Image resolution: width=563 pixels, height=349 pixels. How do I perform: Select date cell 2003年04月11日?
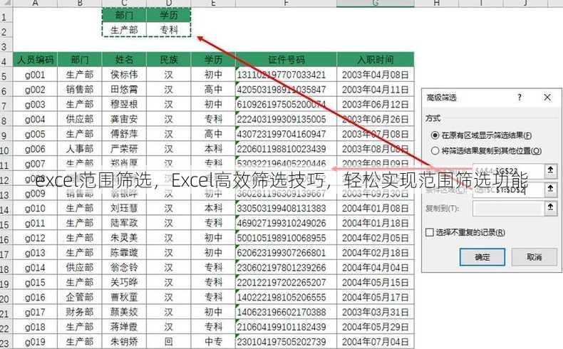coord(375,89)
